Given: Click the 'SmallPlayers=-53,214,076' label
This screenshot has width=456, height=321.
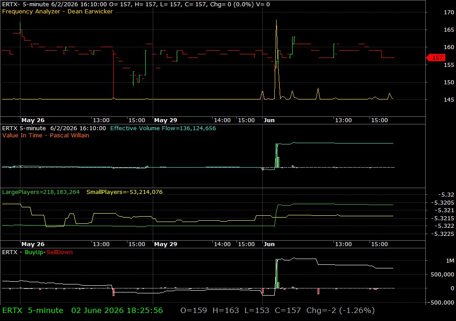Looking at the screenshot, I should (x=125, y=192).
